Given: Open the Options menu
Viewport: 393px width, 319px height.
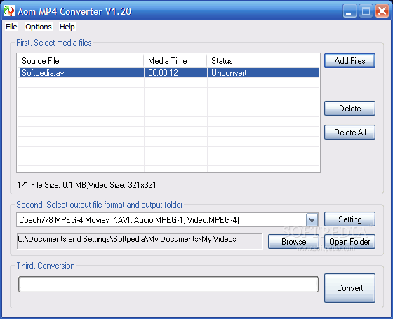Looking at the screenshot, I should (x=39, y=27).
